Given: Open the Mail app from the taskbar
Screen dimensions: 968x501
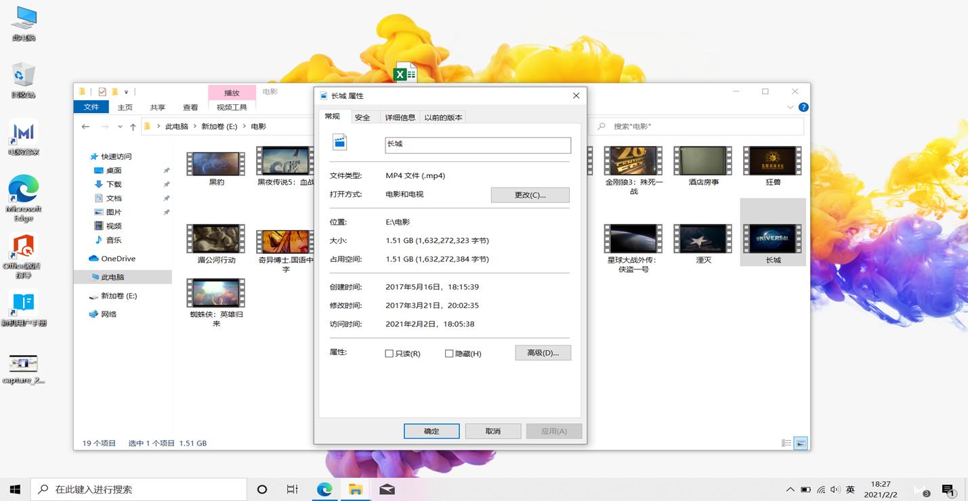Looking at the screenshot, I should [387, 489].
